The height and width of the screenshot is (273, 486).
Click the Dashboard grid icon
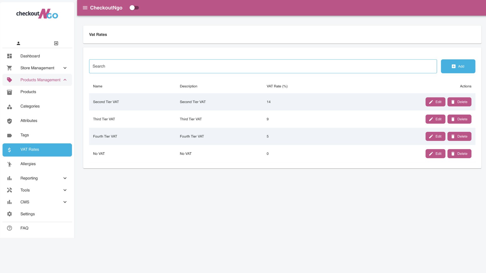coord(10,56)
